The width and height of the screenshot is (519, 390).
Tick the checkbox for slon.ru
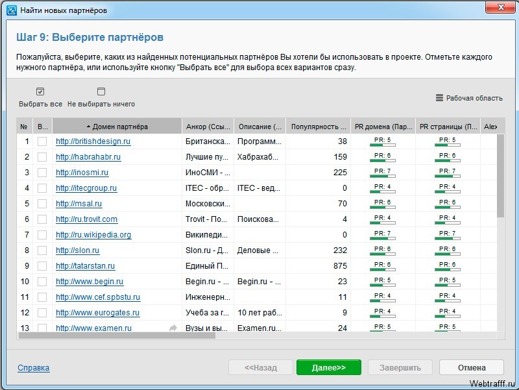[x=42, y=250]
